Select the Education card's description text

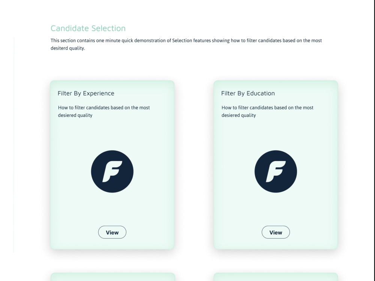(267, 111)
